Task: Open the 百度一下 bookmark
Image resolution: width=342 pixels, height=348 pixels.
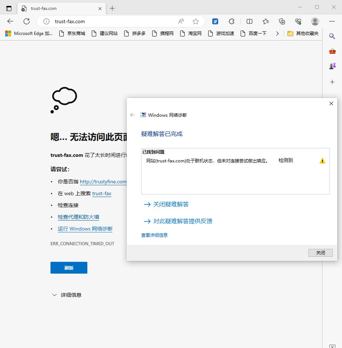Action: [254, 33]
